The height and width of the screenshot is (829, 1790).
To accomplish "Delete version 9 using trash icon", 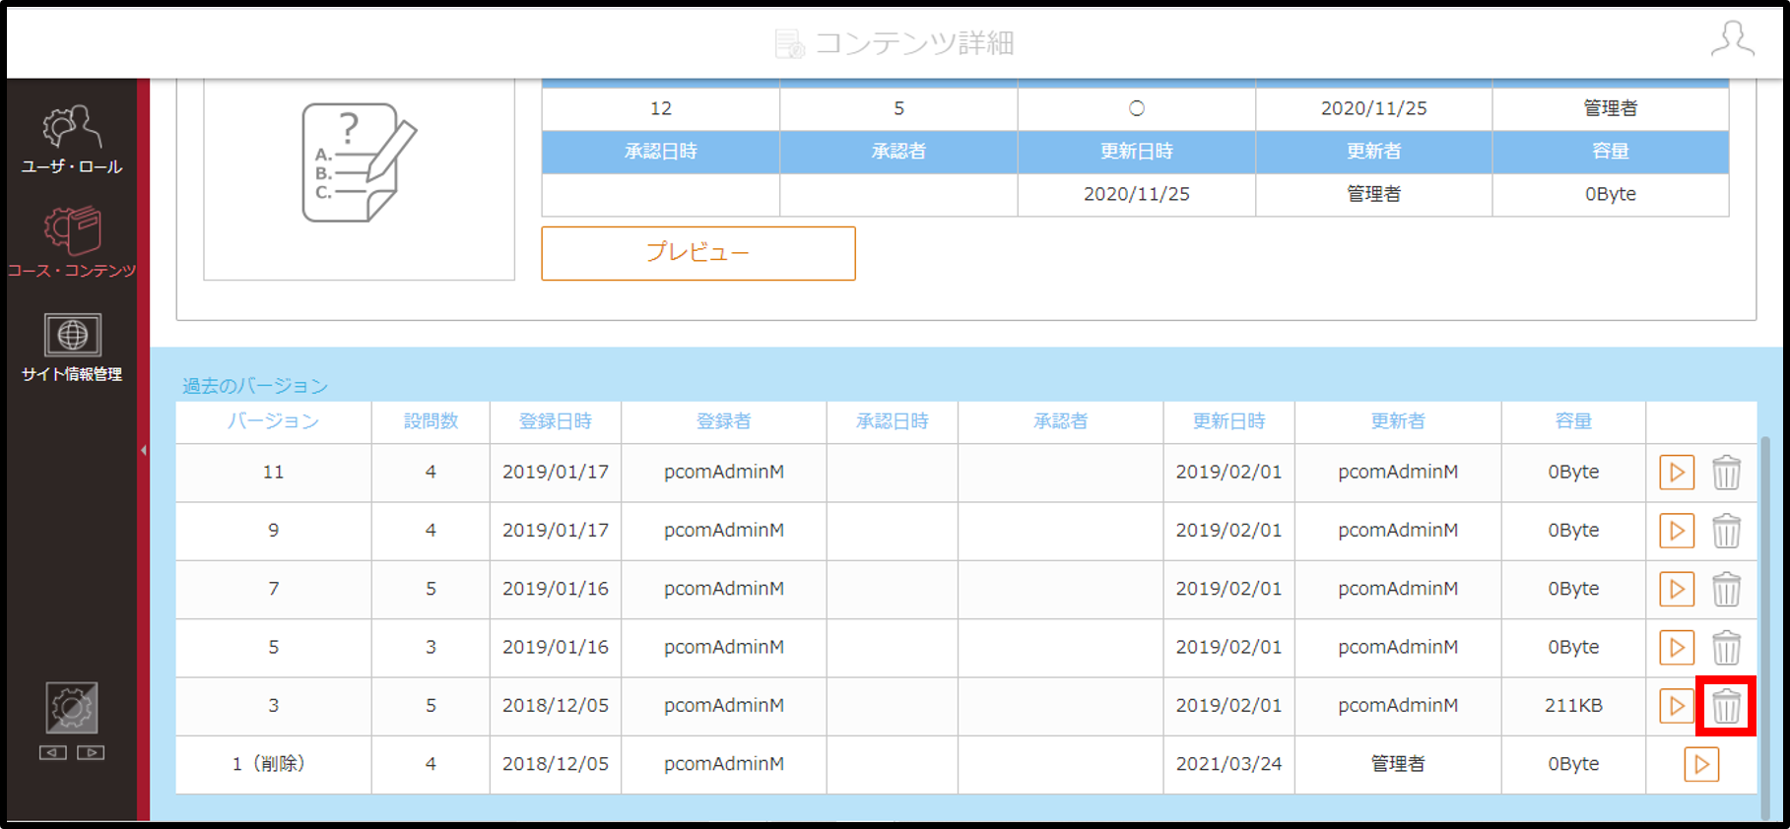I will [x=1726, y=531].
